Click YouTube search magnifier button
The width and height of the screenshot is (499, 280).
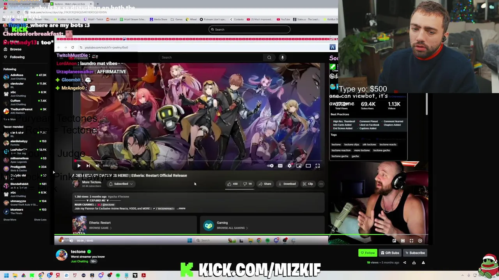click(269, 58)
